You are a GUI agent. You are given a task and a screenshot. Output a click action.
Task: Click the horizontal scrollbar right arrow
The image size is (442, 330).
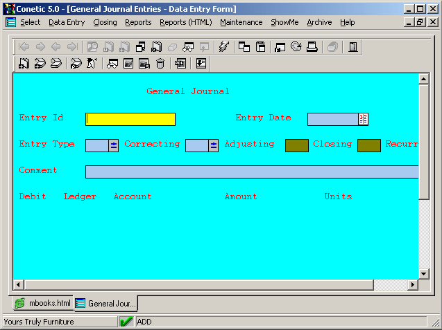[413, 284]
